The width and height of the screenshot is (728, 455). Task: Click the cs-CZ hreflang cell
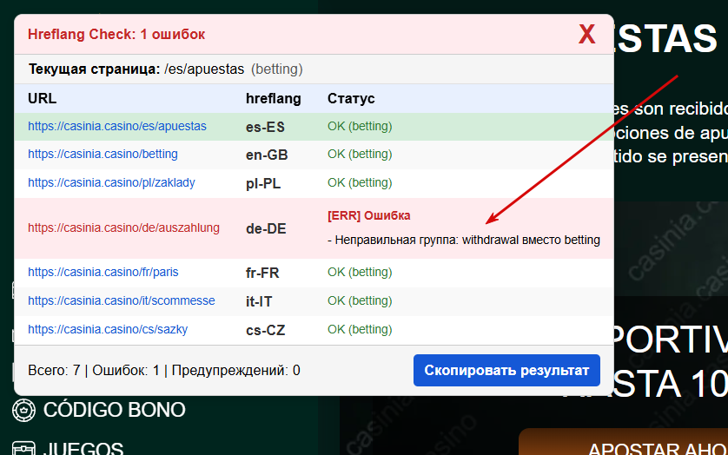click(x=265, y=330)
